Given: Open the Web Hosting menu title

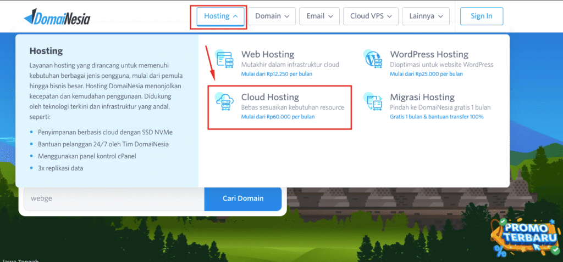Looking at the screenshot, I should tap(268, 54).
